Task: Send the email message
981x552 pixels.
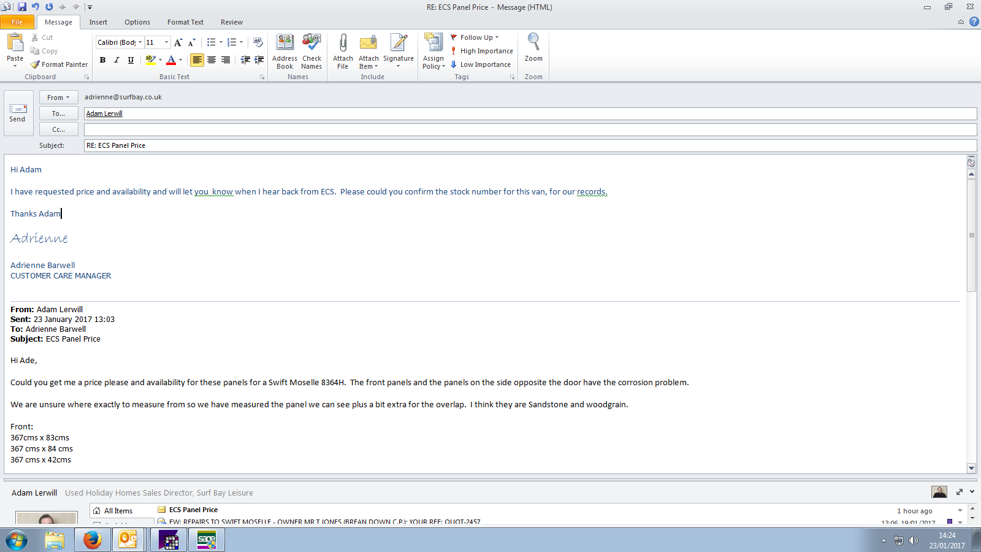Action: [17, 113]
